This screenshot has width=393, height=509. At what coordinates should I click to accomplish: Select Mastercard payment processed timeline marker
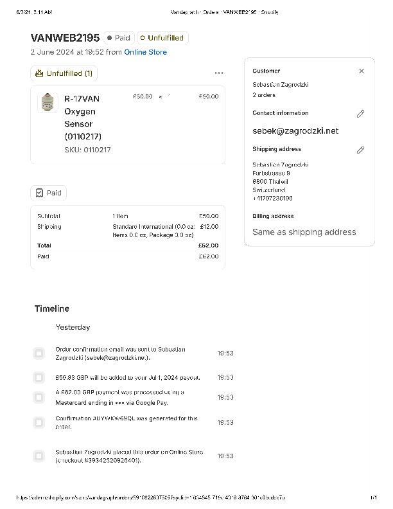[x=39, y=397]
